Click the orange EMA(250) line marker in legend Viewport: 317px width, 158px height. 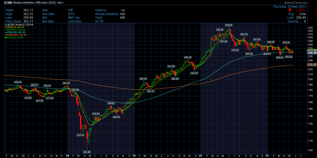click(6, 35)
